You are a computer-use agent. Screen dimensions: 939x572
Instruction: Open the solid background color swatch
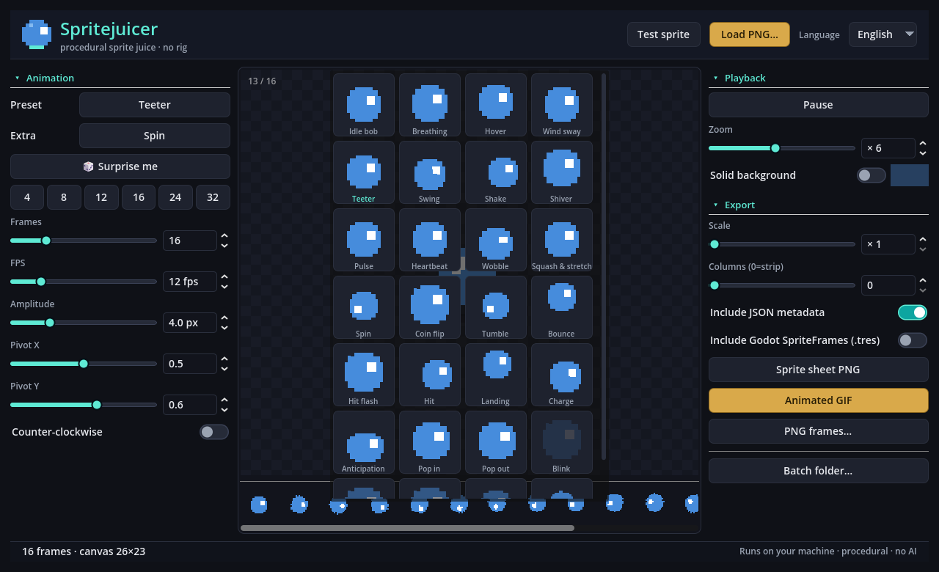click(x=909, y=175)
